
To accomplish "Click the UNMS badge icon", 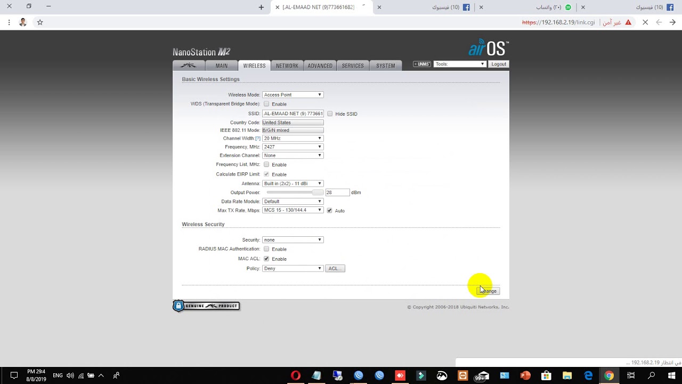I will coord(421,64).
